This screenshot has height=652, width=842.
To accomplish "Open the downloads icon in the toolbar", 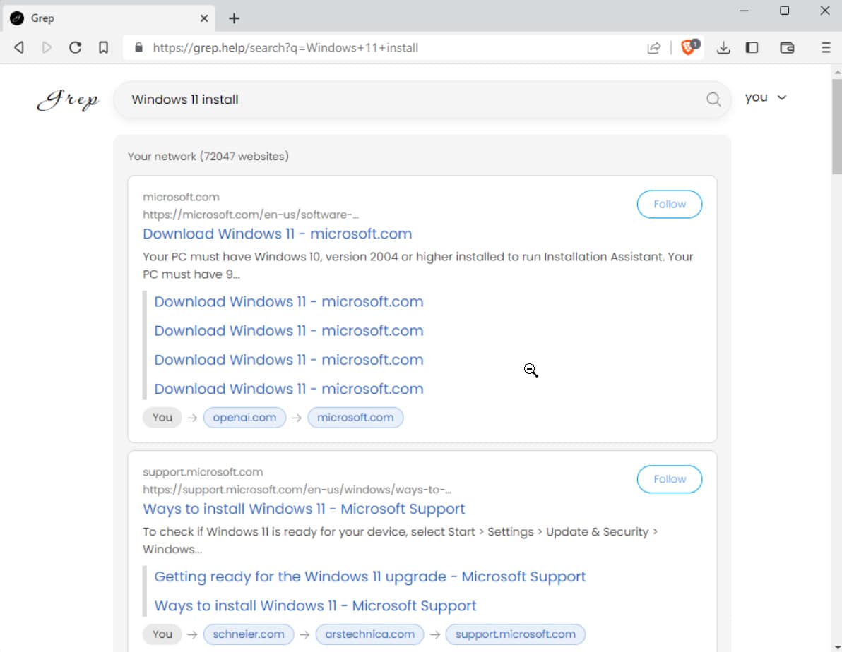I will click(x=723, y=47).
